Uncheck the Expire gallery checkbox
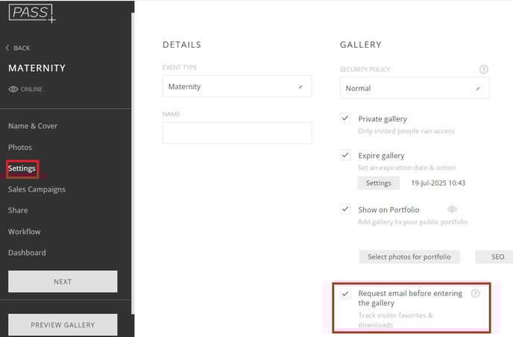 click(345, 155)
